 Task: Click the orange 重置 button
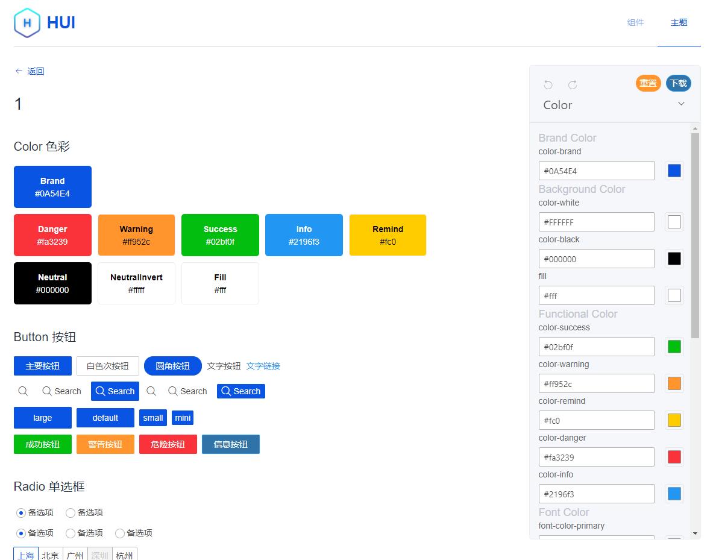pos(648,83)
